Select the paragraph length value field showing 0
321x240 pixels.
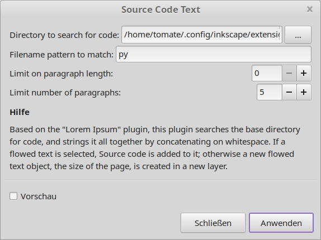coord(267,73)
